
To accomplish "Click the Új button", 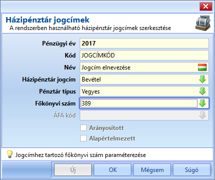I will coord(73,170).
